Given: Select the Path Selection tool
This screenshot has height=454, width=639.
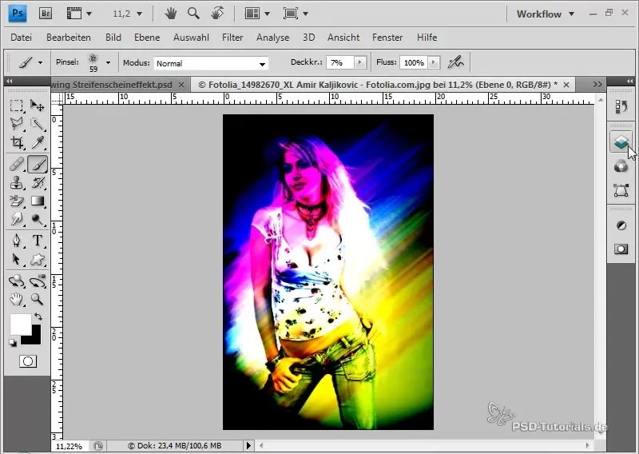Looking at the screenshot, I should (x=16, y=260).
